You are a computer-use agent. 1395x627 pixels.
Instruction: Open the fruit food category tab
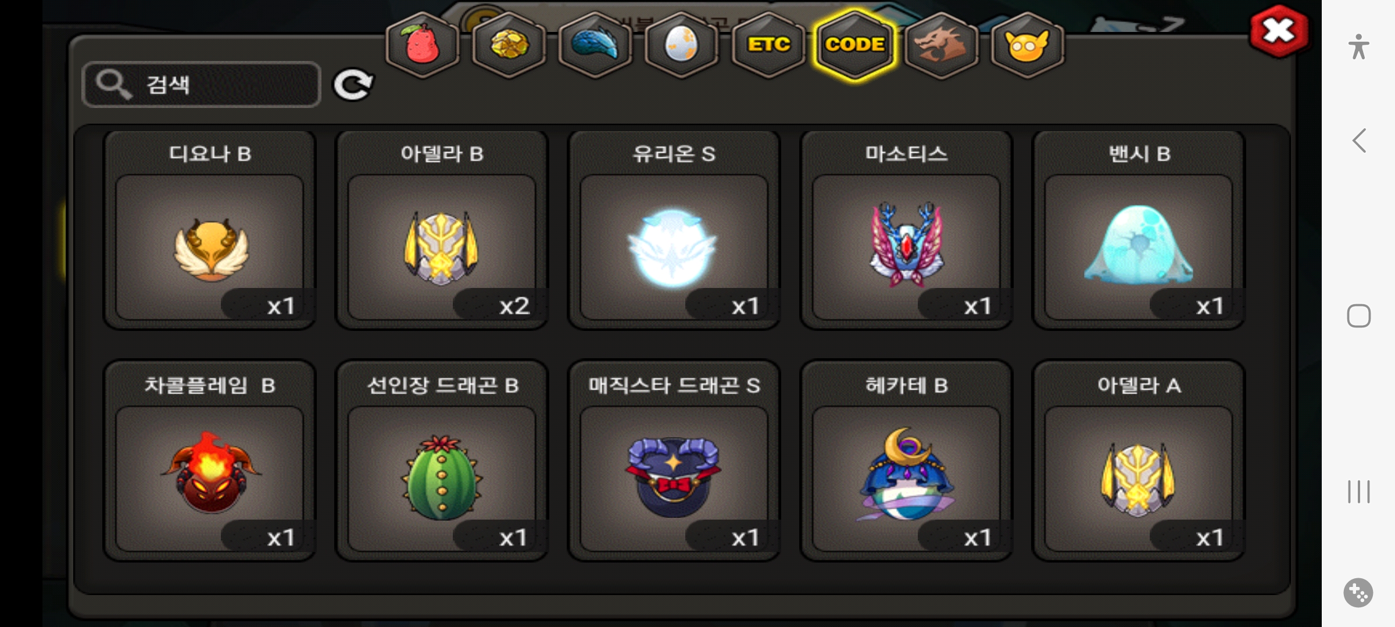click(423, 45)
